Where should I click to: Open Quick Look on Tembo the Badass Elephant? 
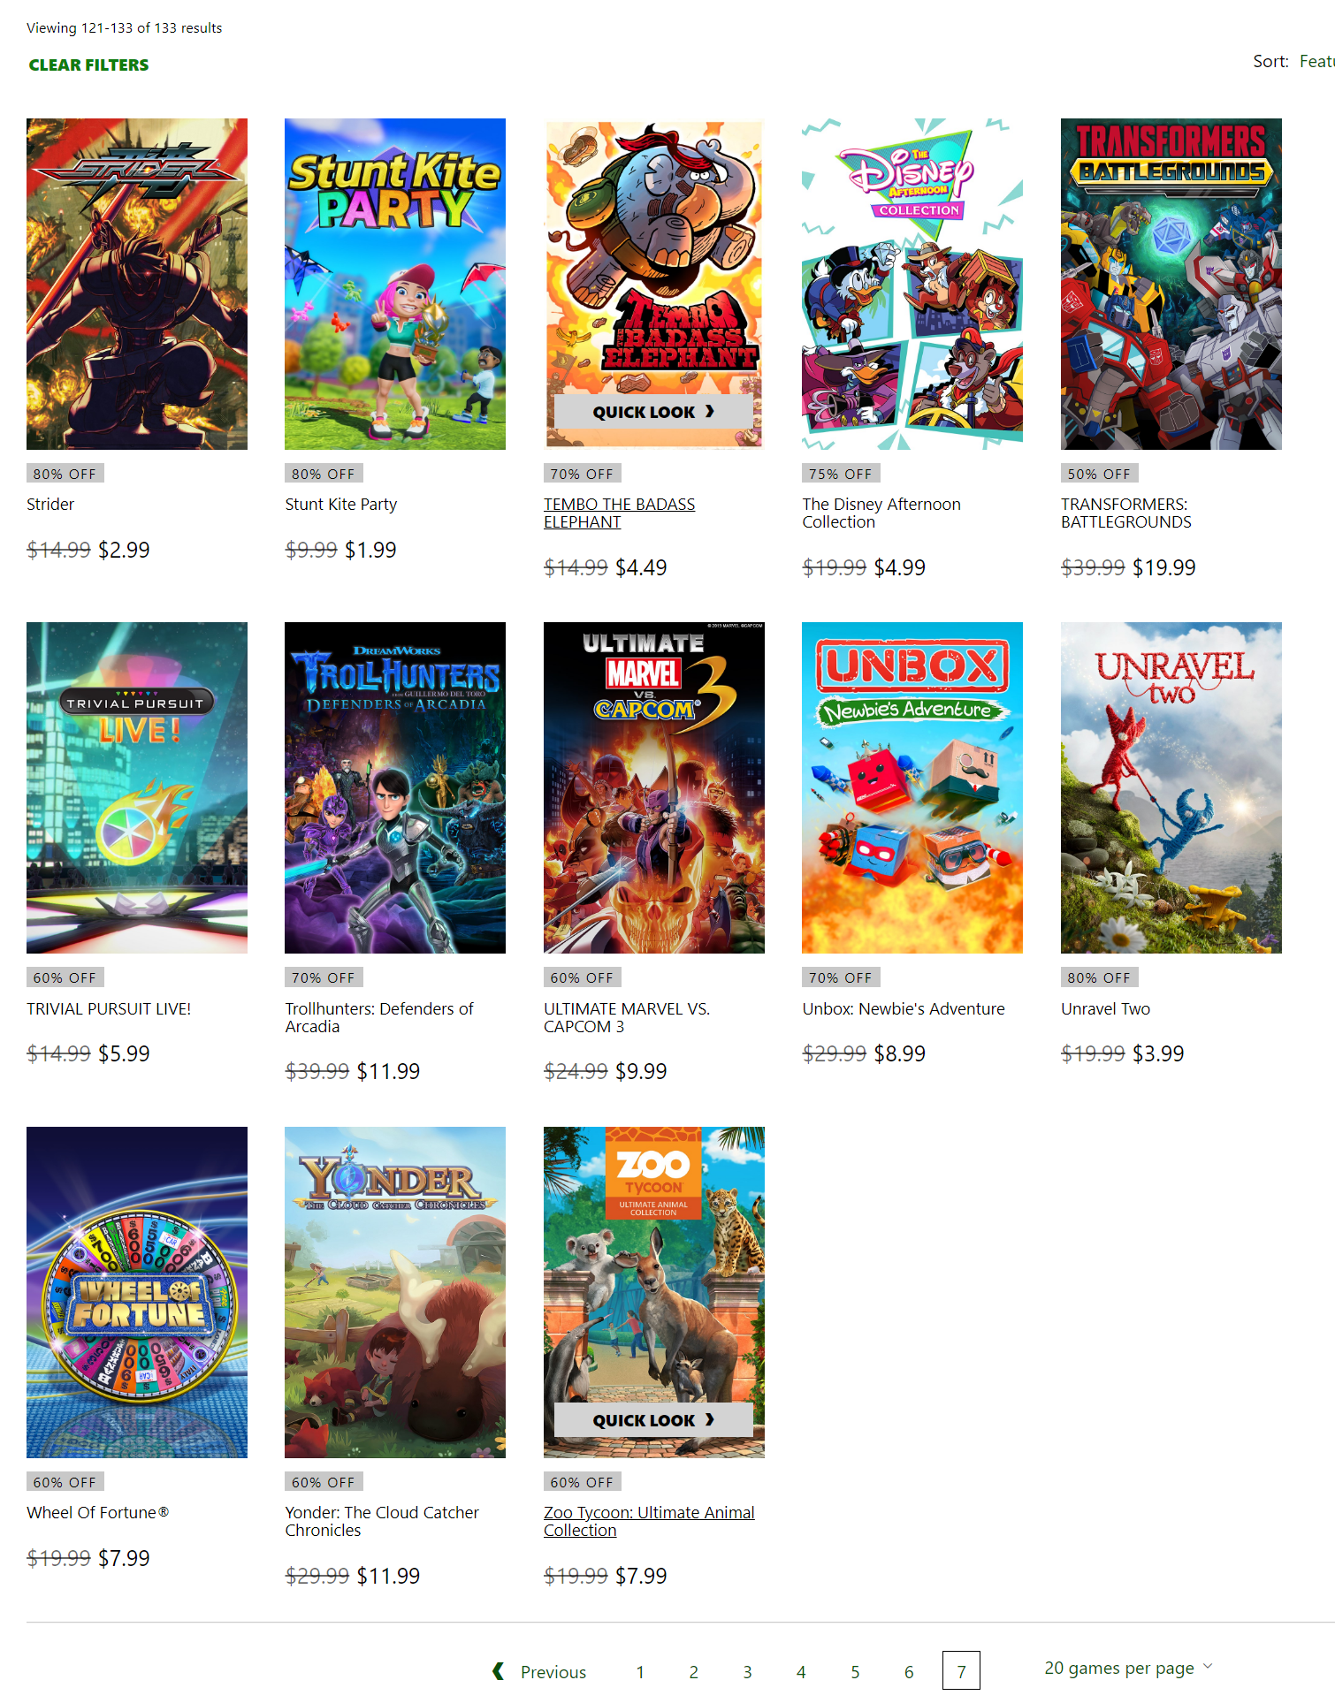click(653, 412)
